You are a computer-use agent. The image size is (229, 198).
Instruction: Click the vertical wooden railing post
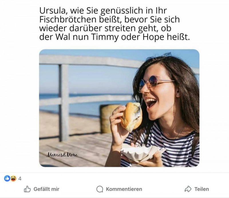64,102
